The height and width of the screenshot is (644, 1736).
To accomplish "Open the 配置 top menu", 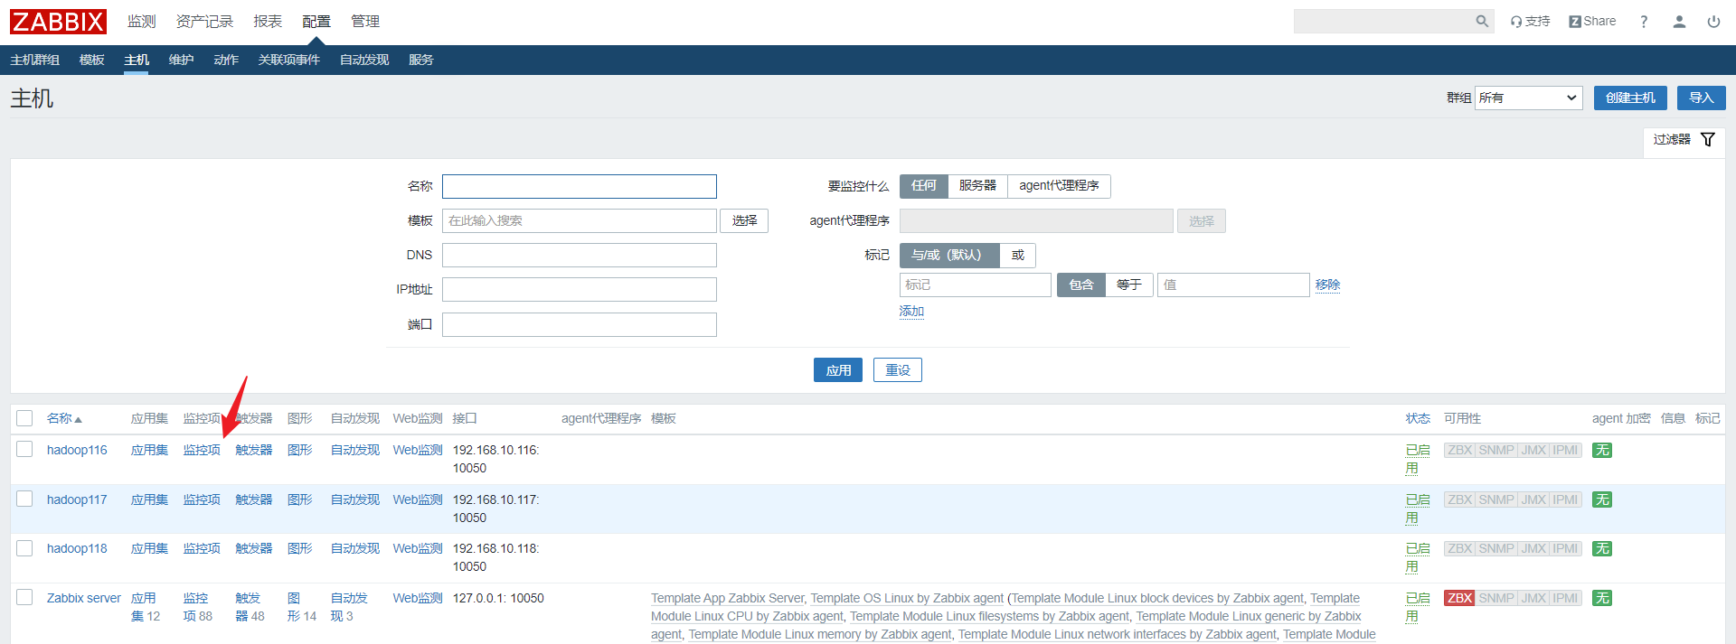I will [x=316, y=21].
